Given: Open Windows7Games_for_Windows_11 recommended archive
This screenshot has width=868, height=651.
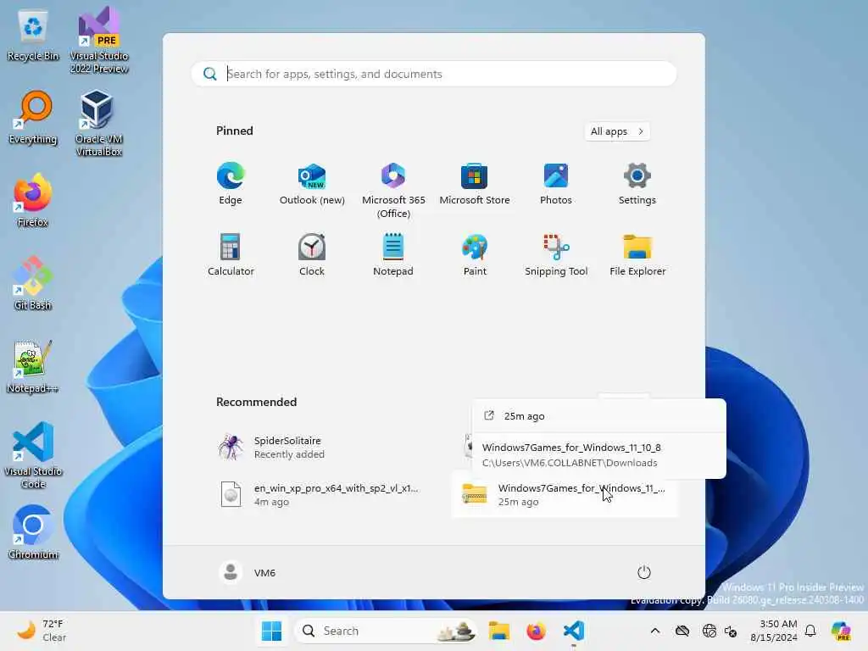Looking at the screenshot, I should coord(564,494).
